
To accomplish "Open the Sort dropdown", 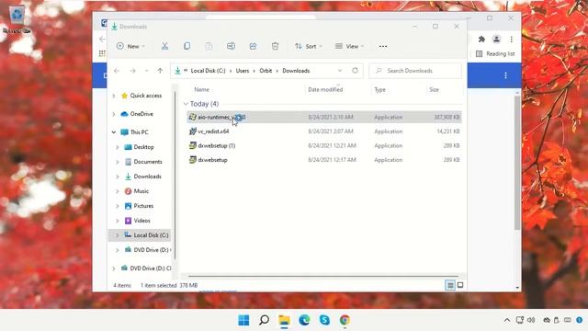I will [309, 46].
